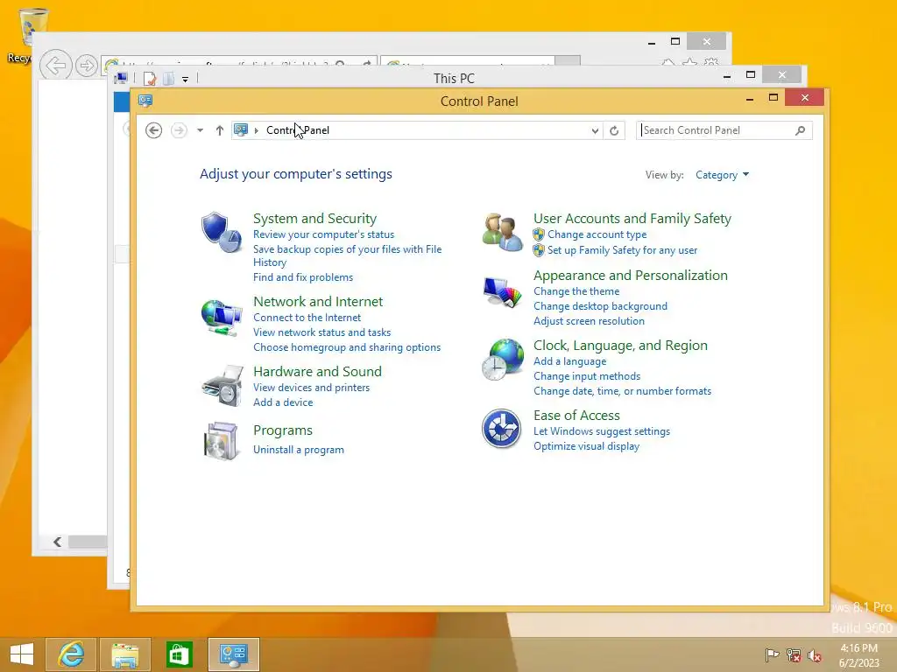Click Adjust screen resolution
The image size is (897, 672).
point(589,321)
